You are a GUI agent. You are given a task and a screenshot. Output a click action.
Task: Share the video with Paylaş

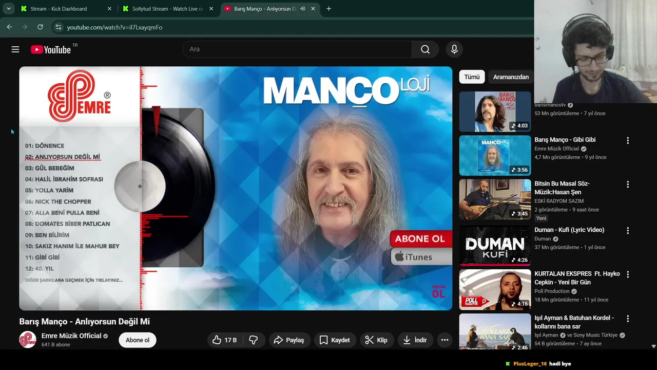[289, 340]
